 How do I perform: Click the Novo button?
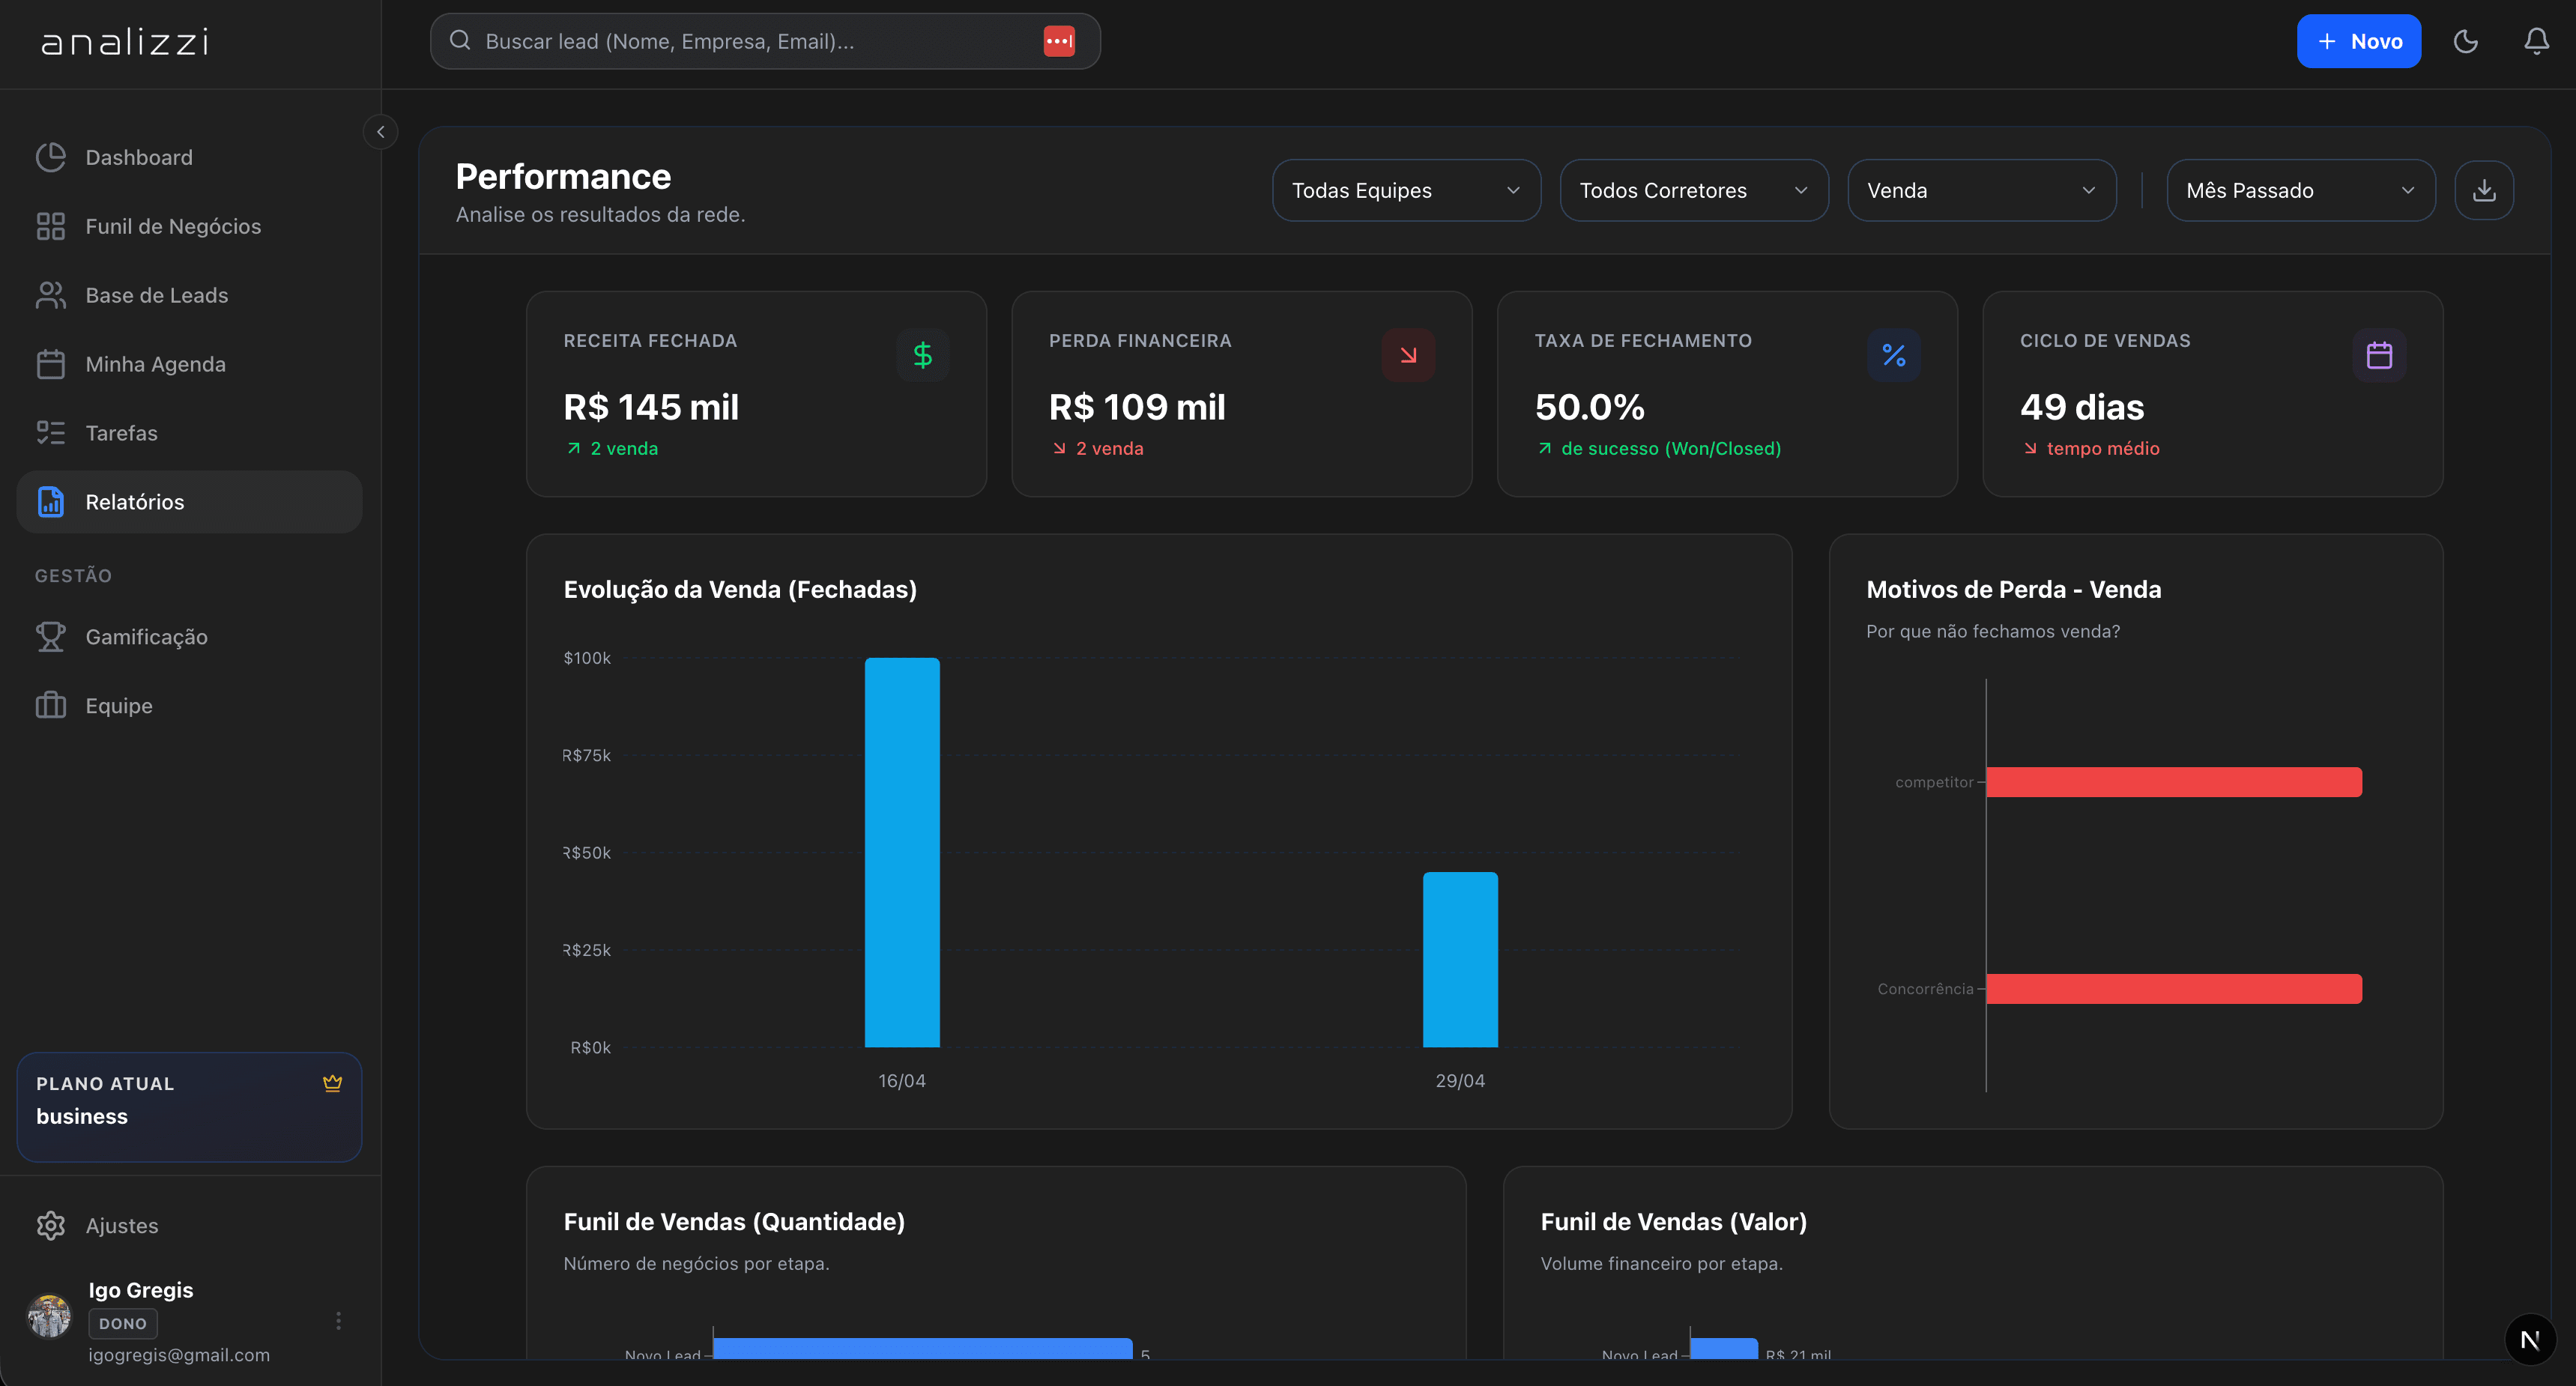point(2359,41)
